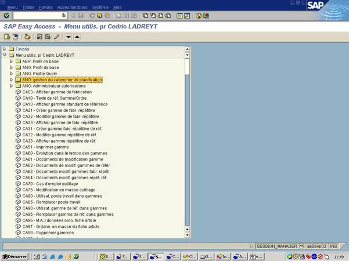Screen dimensions: 349x261
Task: Click the INS insert mode indicator
Action: [x=333, y=246]
